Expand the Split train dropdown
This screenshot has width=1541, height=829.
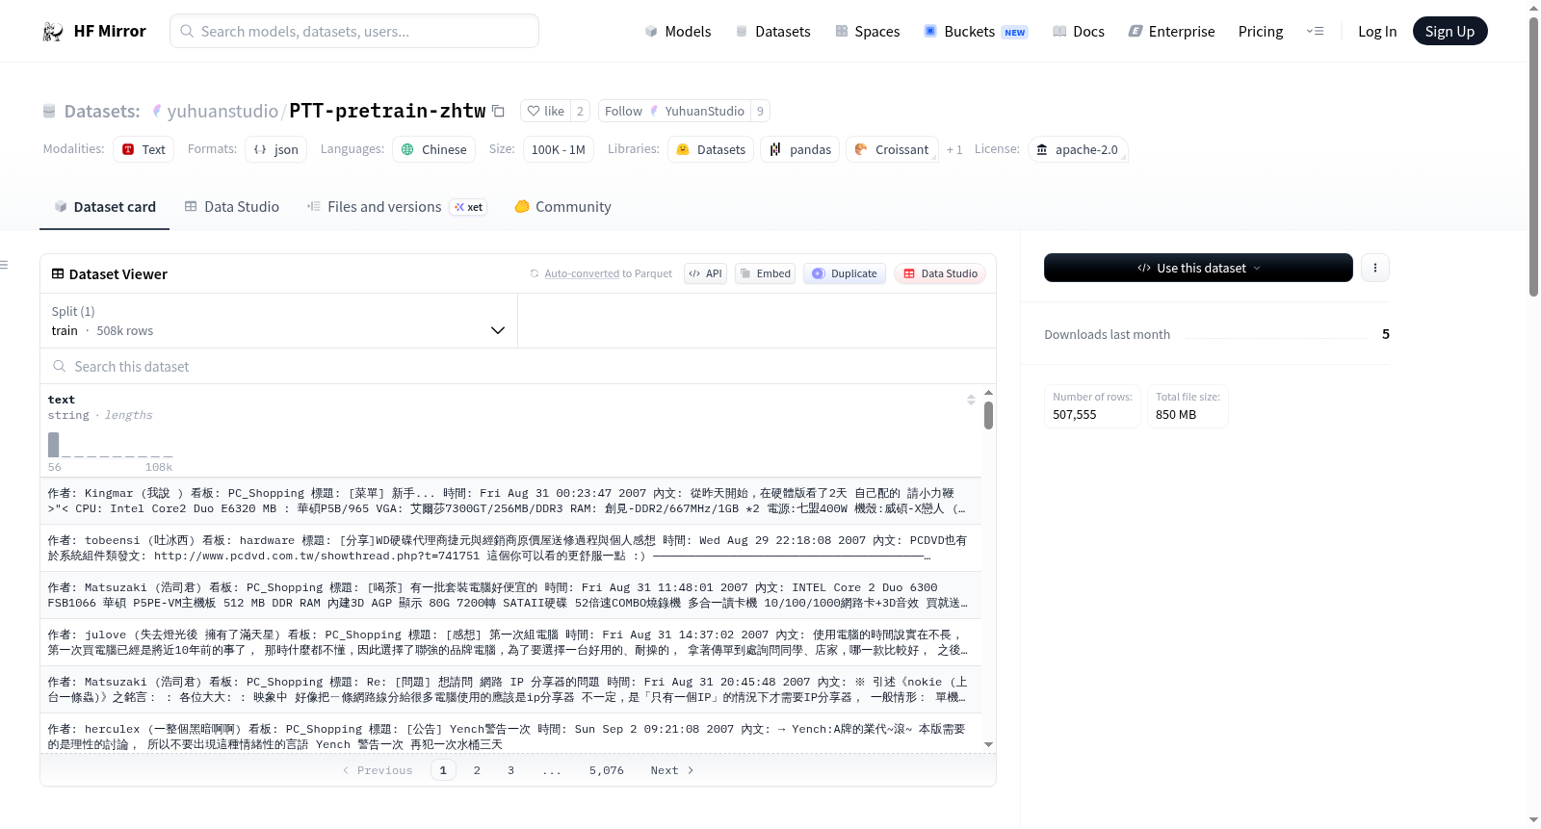coord(279,321)
